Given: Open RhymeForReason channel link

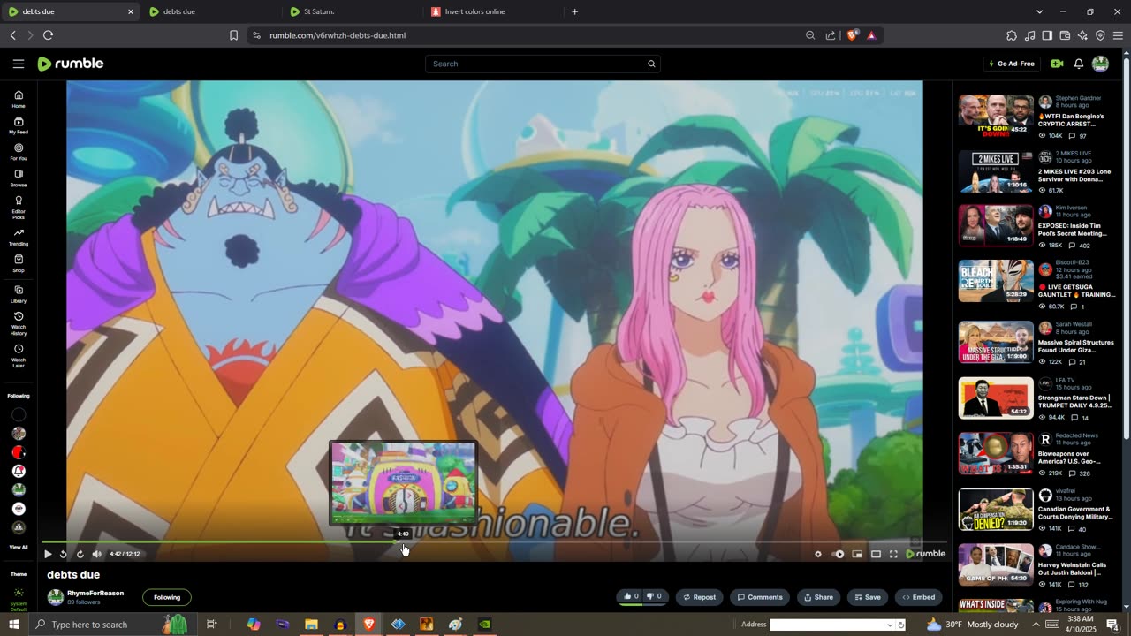Looking at the screenshot, I should [x=95, y=593].
